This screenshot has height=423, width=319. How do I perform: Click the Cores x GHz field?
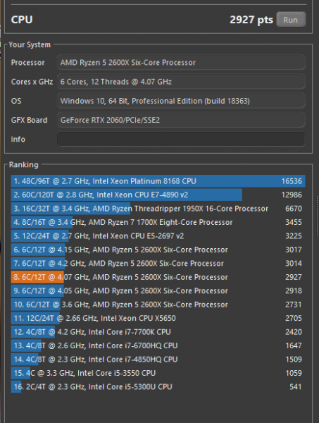click(181, 82)
